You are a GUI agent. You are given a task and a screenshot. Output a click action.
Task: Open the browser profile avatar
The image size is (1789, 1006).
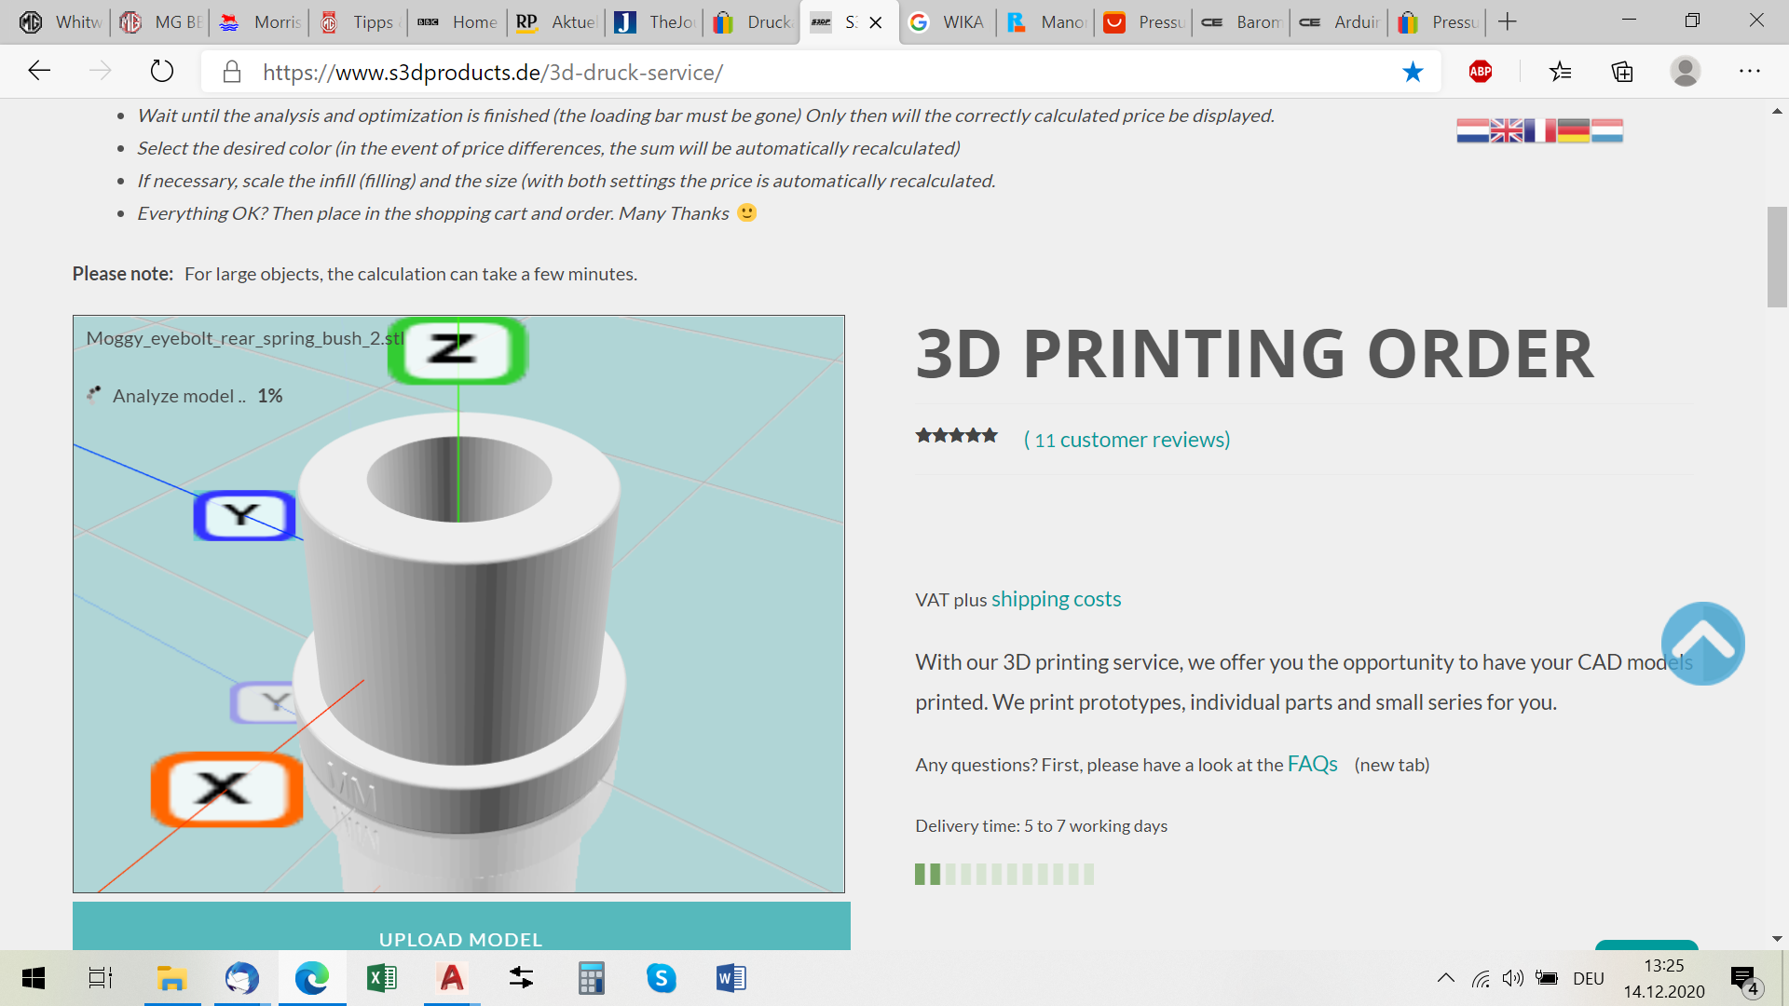(1685, 71)
